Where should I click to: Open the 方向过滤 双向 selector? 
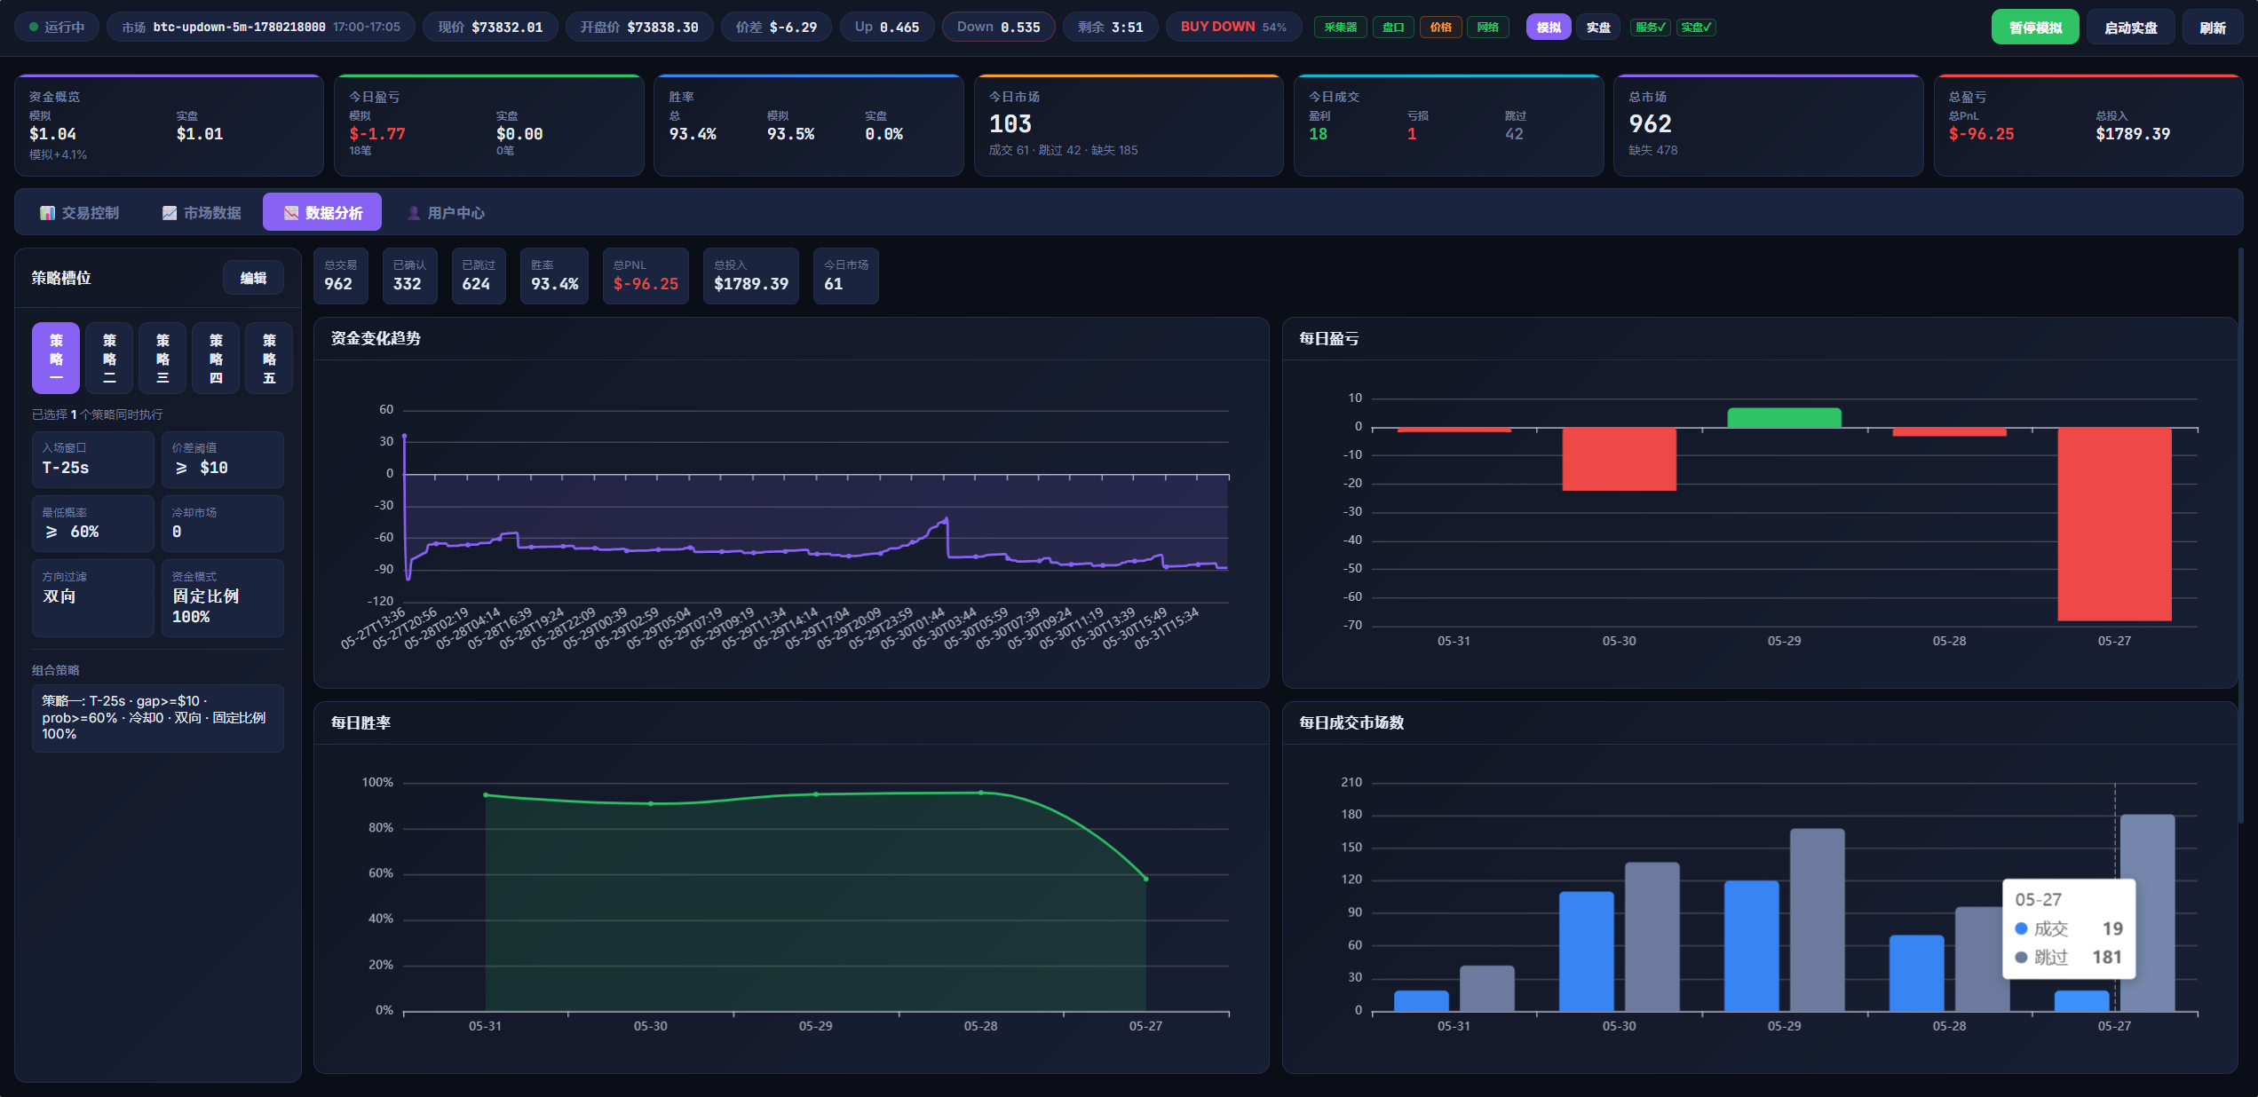click(93, 598)
